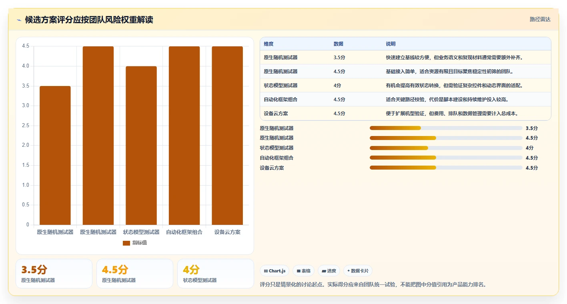Click the description starting 快速建立基线较方便
This screenshot has height=304, width=567.
click(x=455, y=58)
